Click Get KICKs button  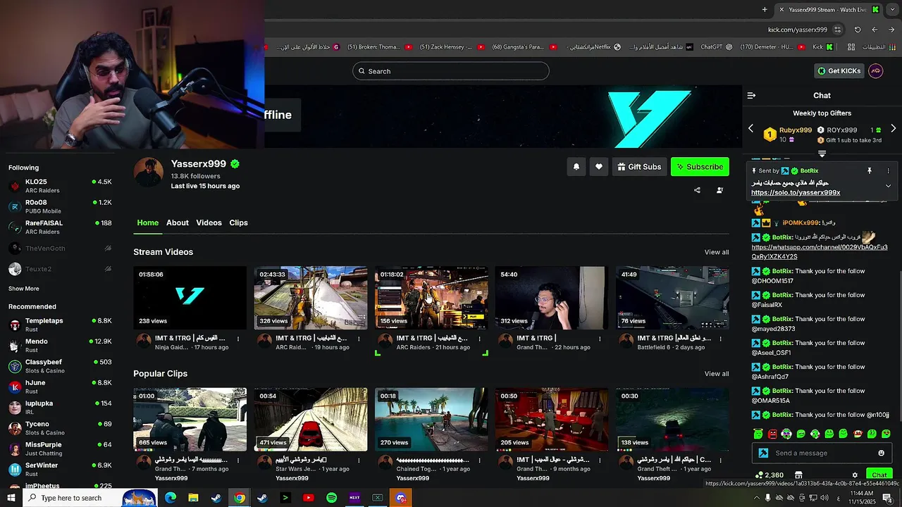(839, 70)
